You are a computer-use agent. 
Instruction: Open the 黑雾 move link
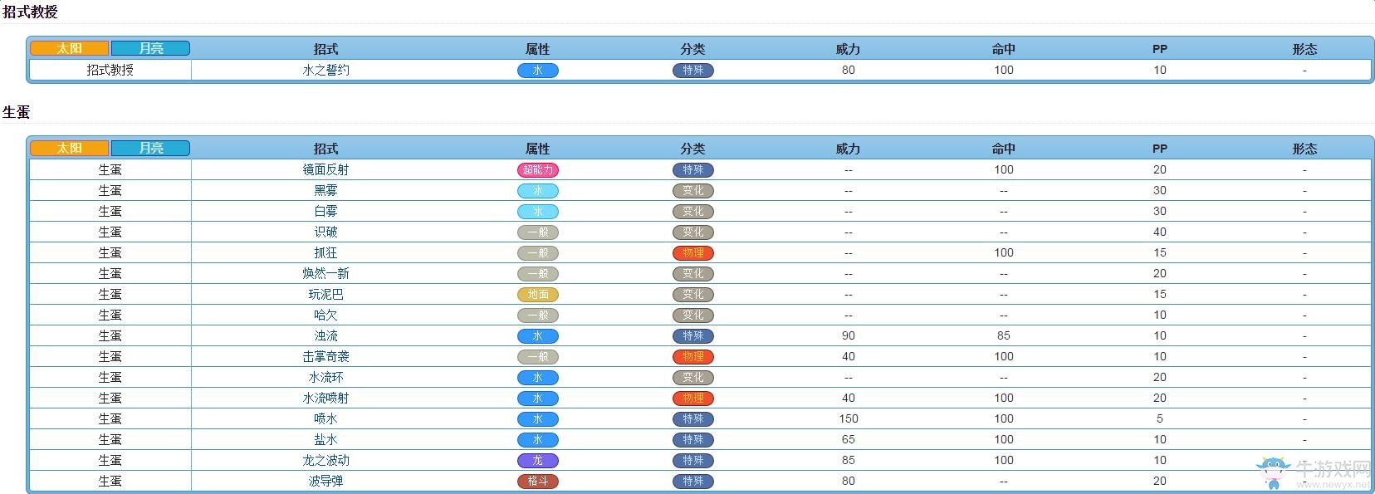[325, 190]
